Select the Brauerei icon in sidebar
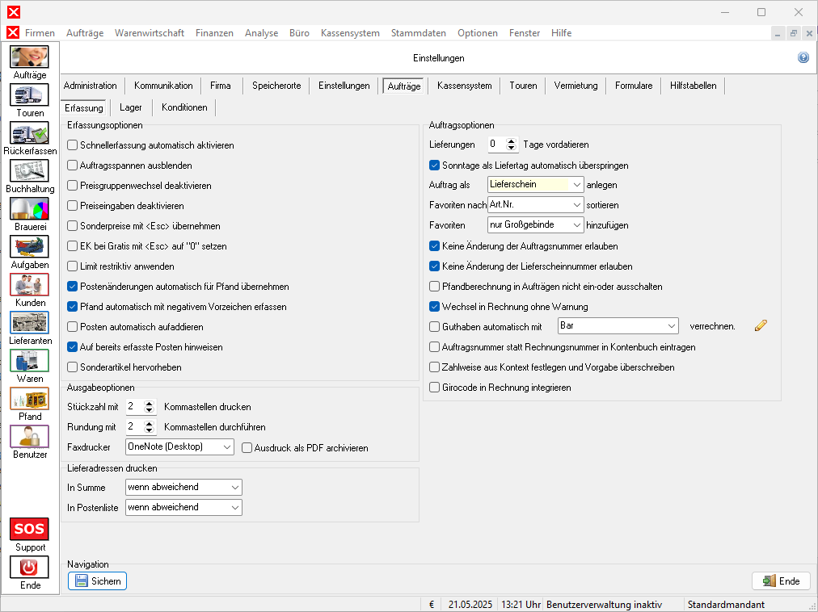The width and height of the screenshot is (818, 612). pyautogui.click(x=30, y=209)
